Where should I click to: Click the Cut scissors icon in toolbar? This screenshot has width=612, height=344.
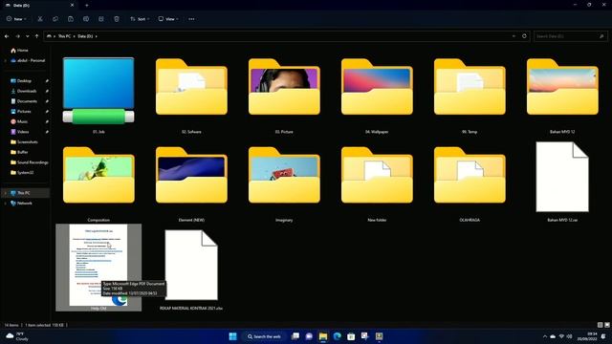[40, 19]
